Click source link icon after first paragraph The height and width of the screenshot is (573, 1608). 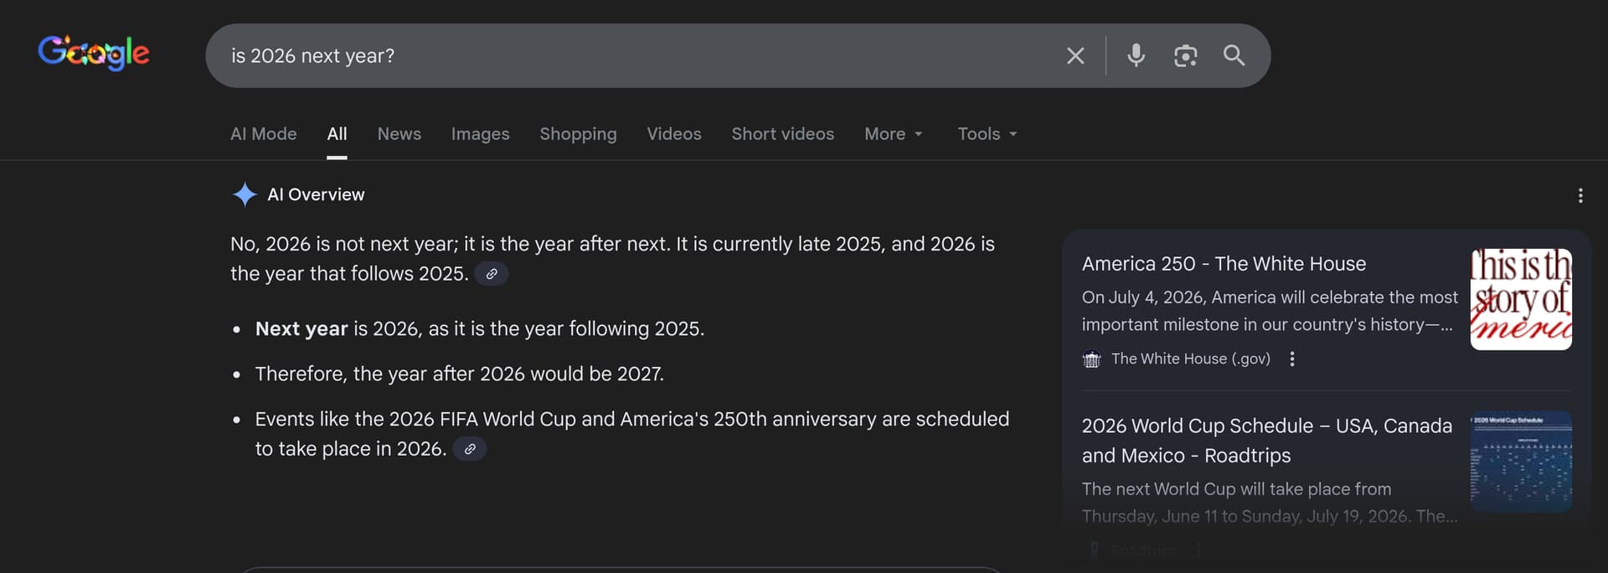(492, 274)
